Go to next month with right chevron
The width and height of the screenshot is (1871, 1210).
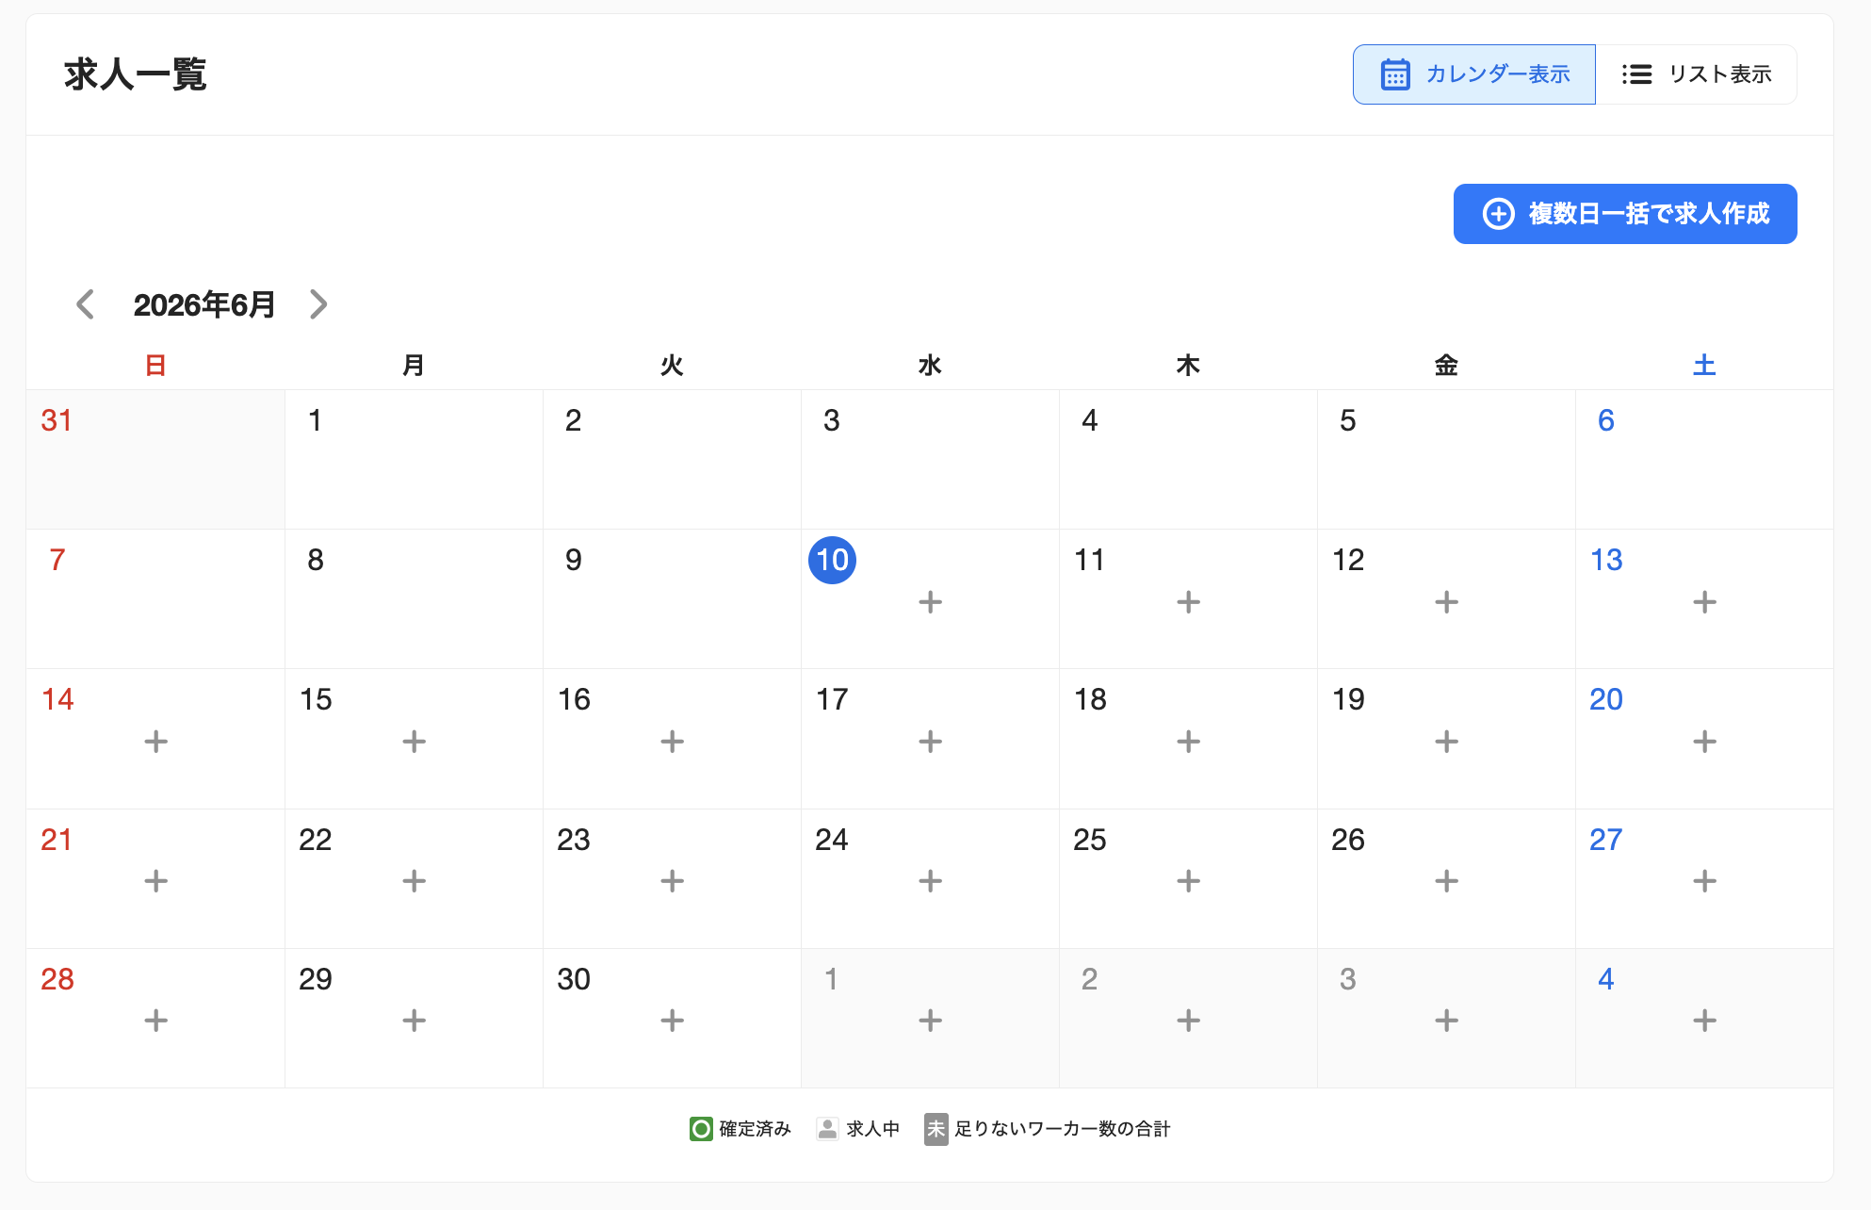click(x=318, y=304)
